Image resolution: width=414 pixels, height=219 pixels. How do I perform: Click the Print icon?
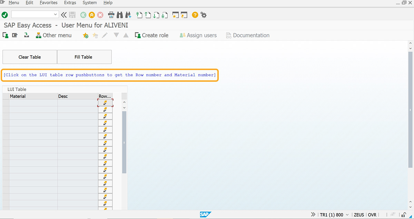point(111,15)
